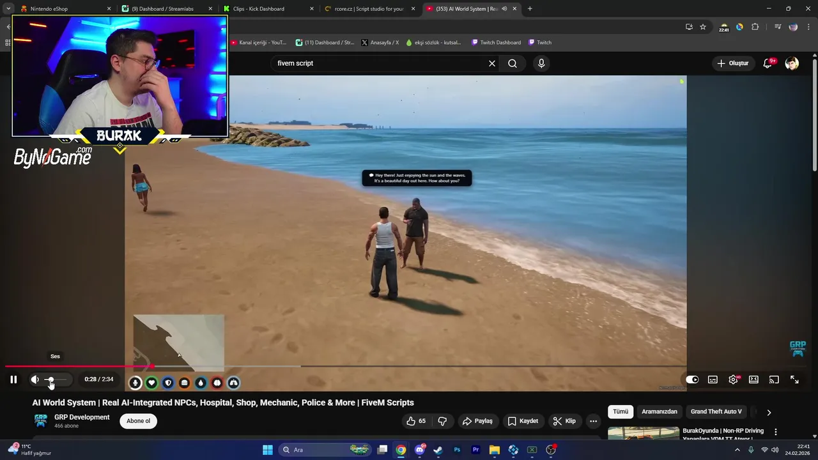Open 'Kanal içeriği - YouT...' bookmark
The height and width of the screenshot is (460, 818).
(258, 42)
